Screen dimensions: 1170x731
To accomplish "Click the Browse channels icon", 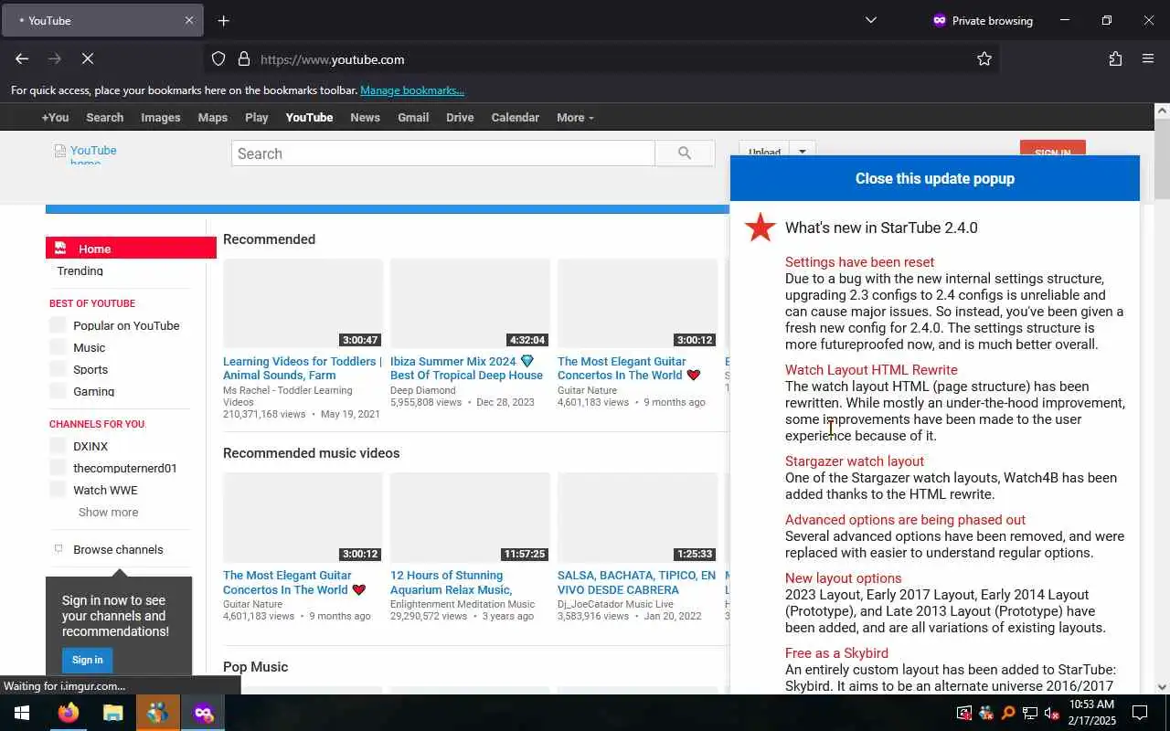I will (x=58, y=549).
